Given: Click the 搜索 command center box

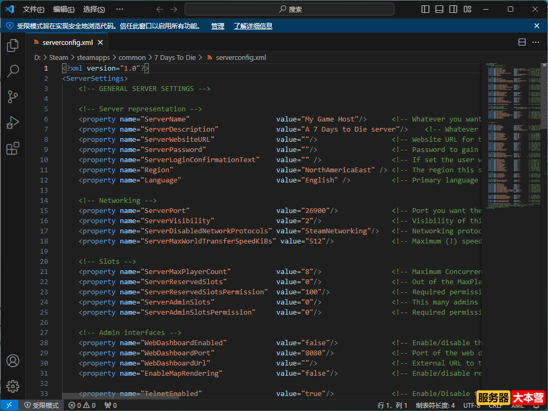Looking at the screenshot, I should tap(290, 9).
